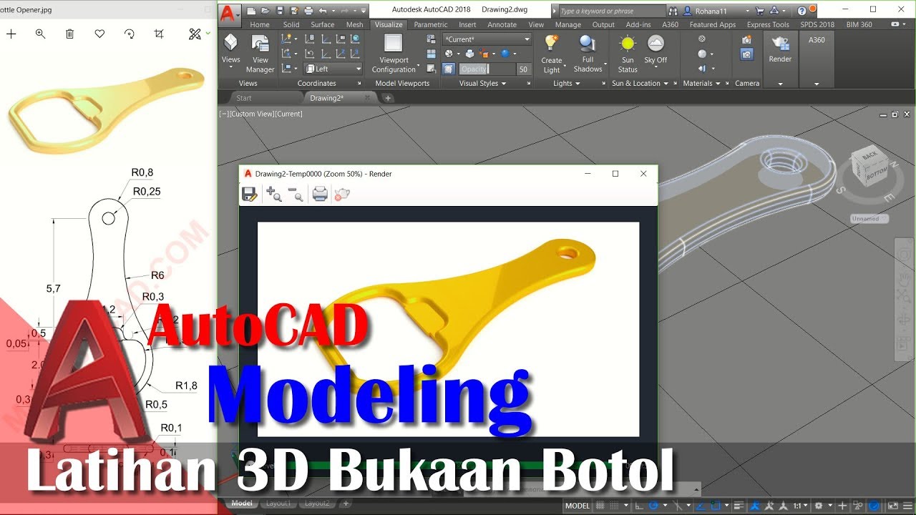Click the zoom magnifier icon in photo viewer
This screenshot has height=515, width=916.
40,34
